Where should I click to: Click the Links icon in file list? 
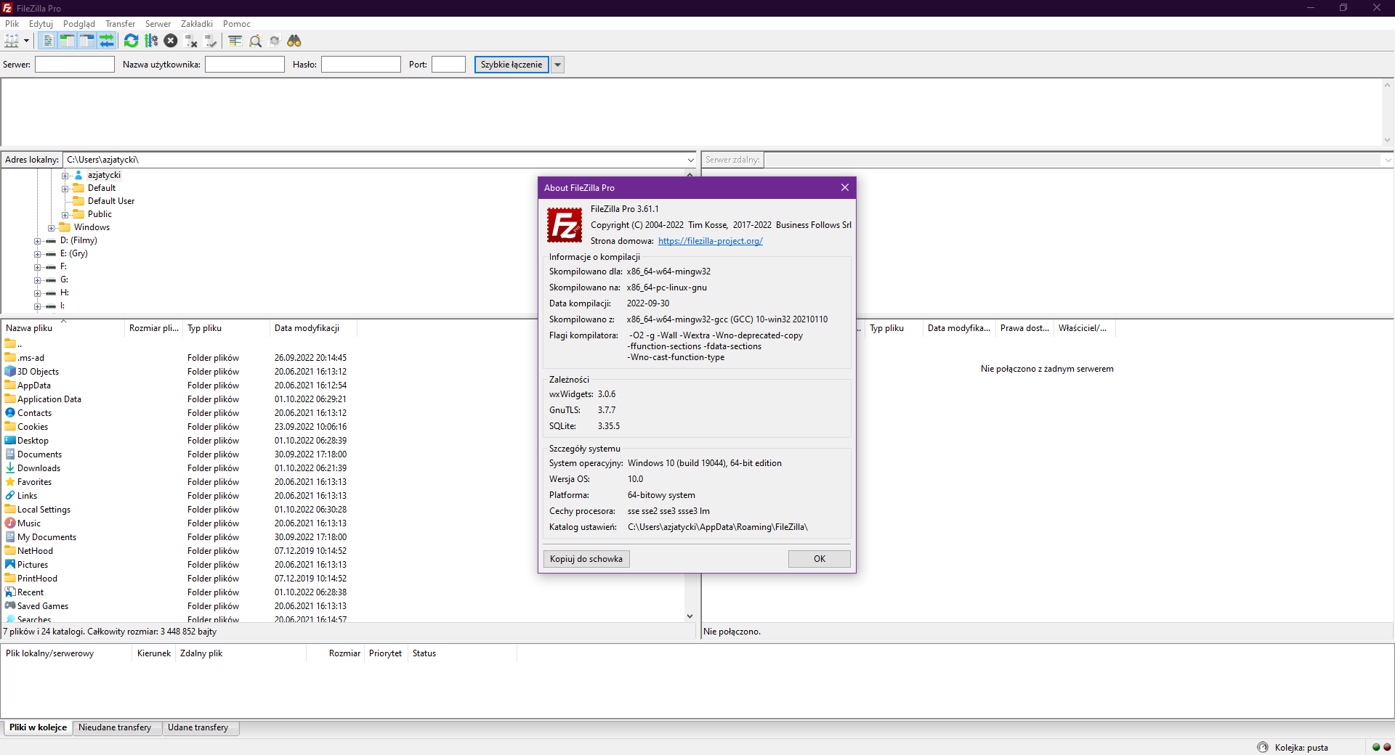click(10, 496)
